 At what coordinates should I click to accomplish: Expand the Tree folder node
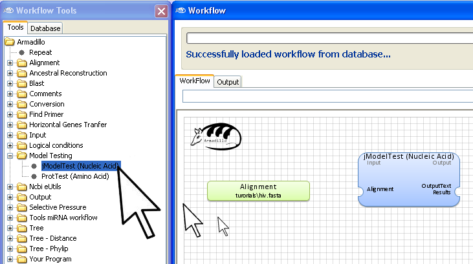[x=10, y=228]
